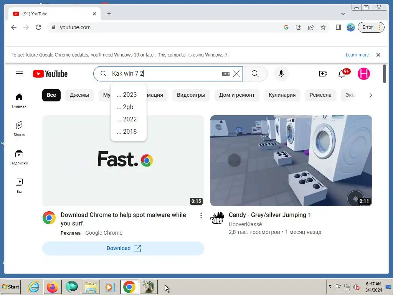Open a new browser tab
The height and width of the screenshot is (295, 393).
[x=109, y=14]
